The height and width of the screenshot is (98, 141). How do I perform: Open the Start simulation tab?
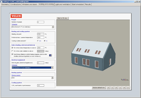coord(78,4)
